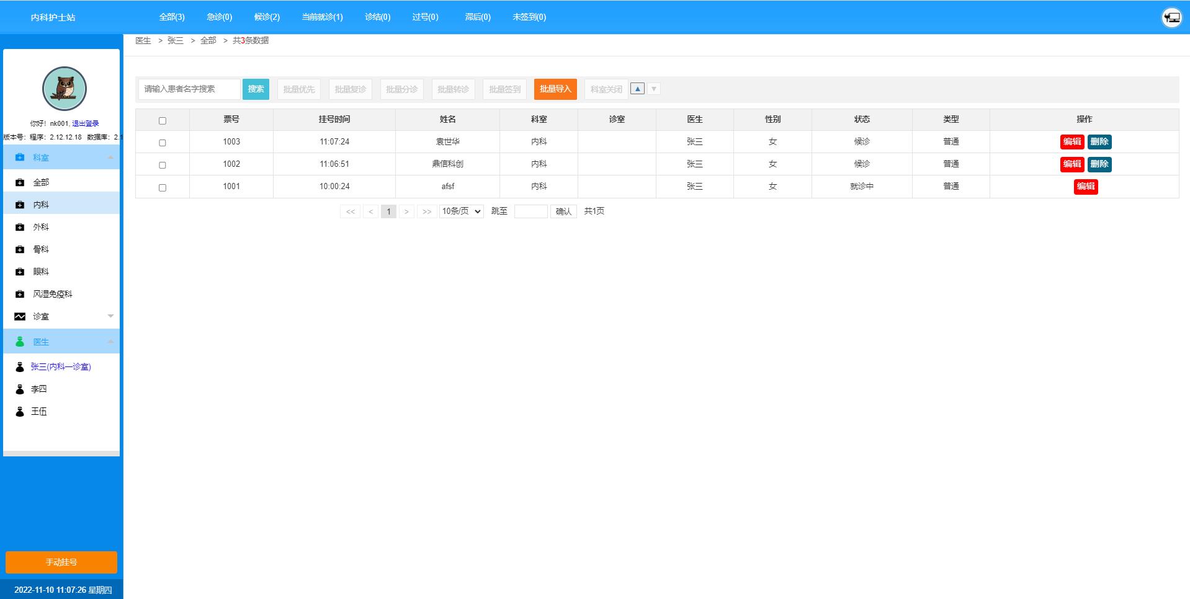Click the medical kit icon beside 骨科
Viewport: 1190px width, 599px height.
(x=20, y=249)
